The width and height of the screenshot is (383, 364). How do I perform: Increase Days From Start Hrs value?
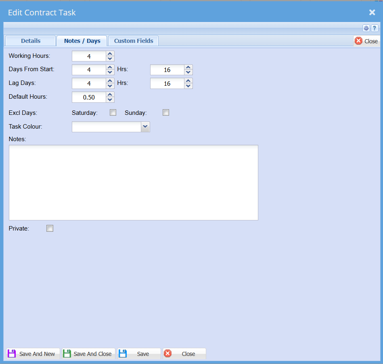point(188,67)
